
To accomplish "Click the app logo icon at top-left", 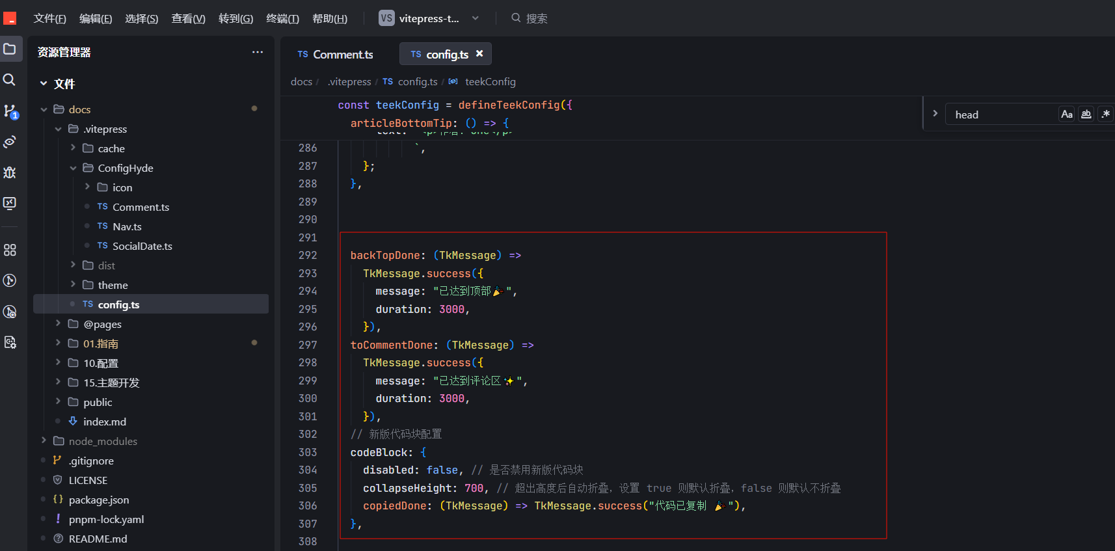I will (10, 18).
